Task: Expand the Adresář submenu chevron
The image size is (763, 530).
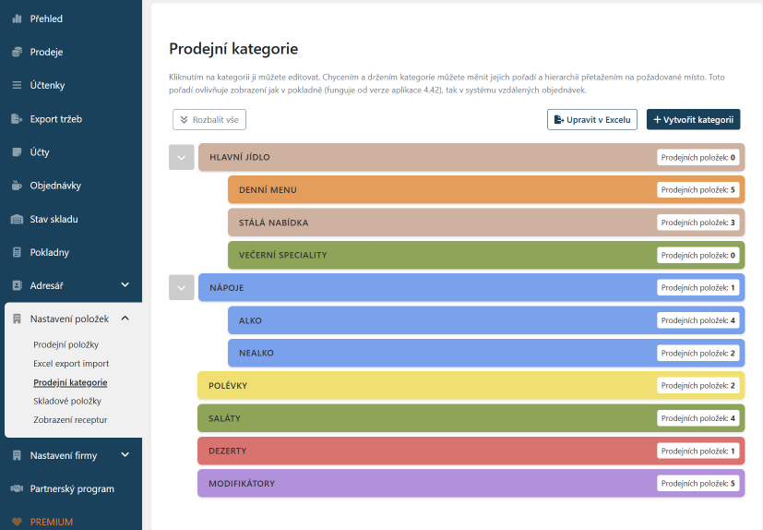Action: [125, 285]
